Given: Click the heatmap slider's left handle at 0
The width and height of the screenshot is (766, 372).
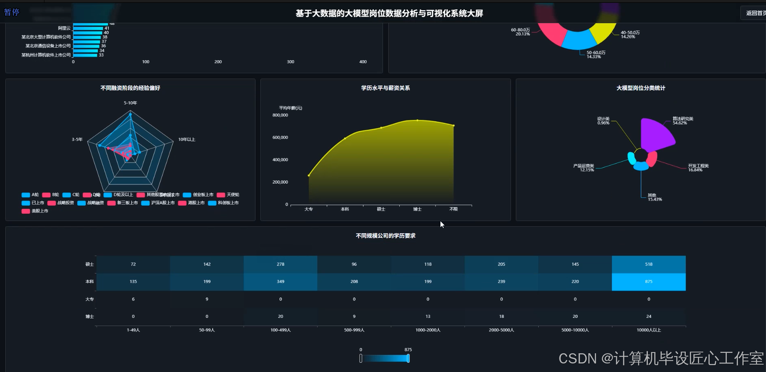Looking at the screenshot, I should click(361, 358).
